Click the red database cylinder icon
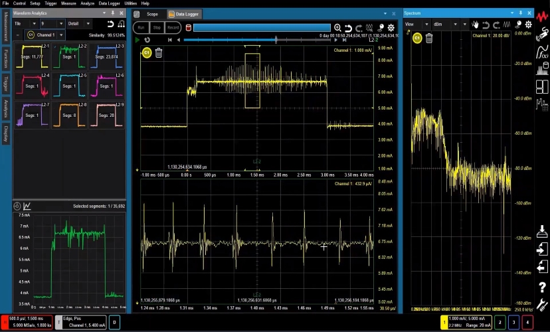This screenshot has width=550, height=332. pos(189,28)
